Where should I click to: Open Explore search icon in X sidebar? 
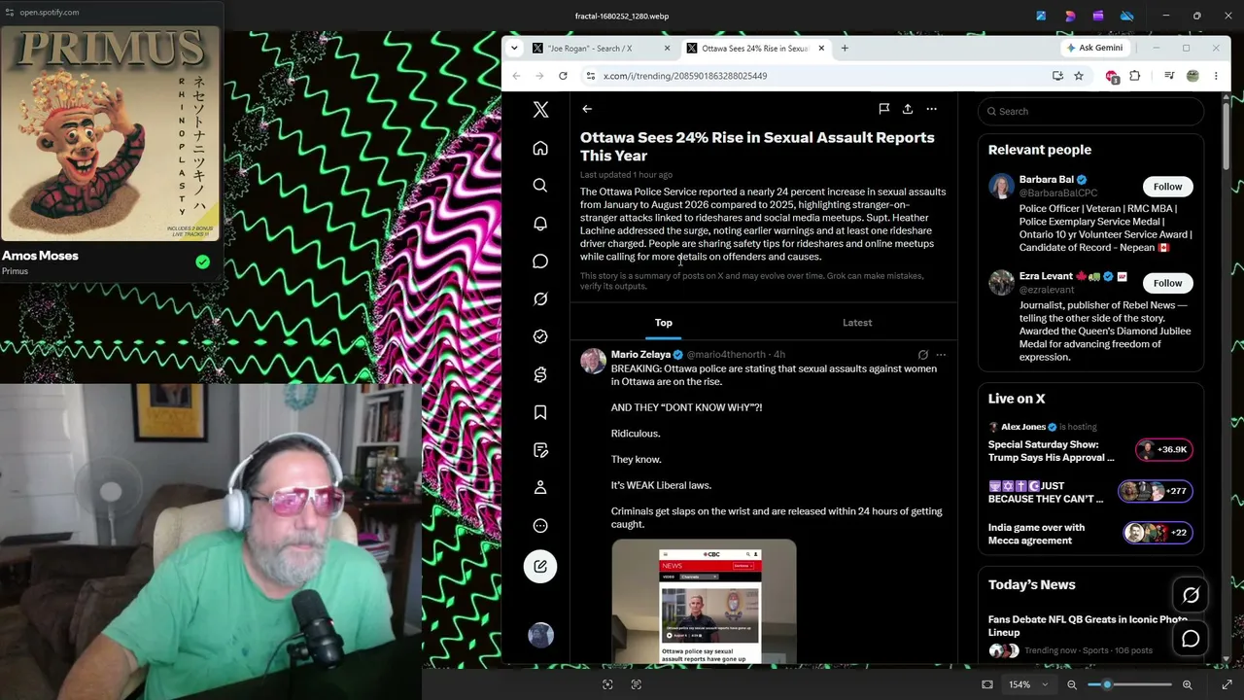[540, 185]
